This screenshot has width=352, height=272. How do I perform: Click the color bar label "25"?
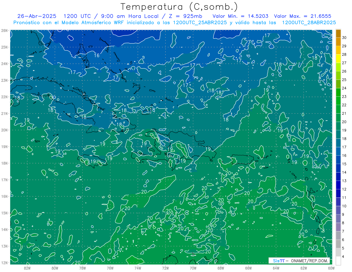(344, 80)
